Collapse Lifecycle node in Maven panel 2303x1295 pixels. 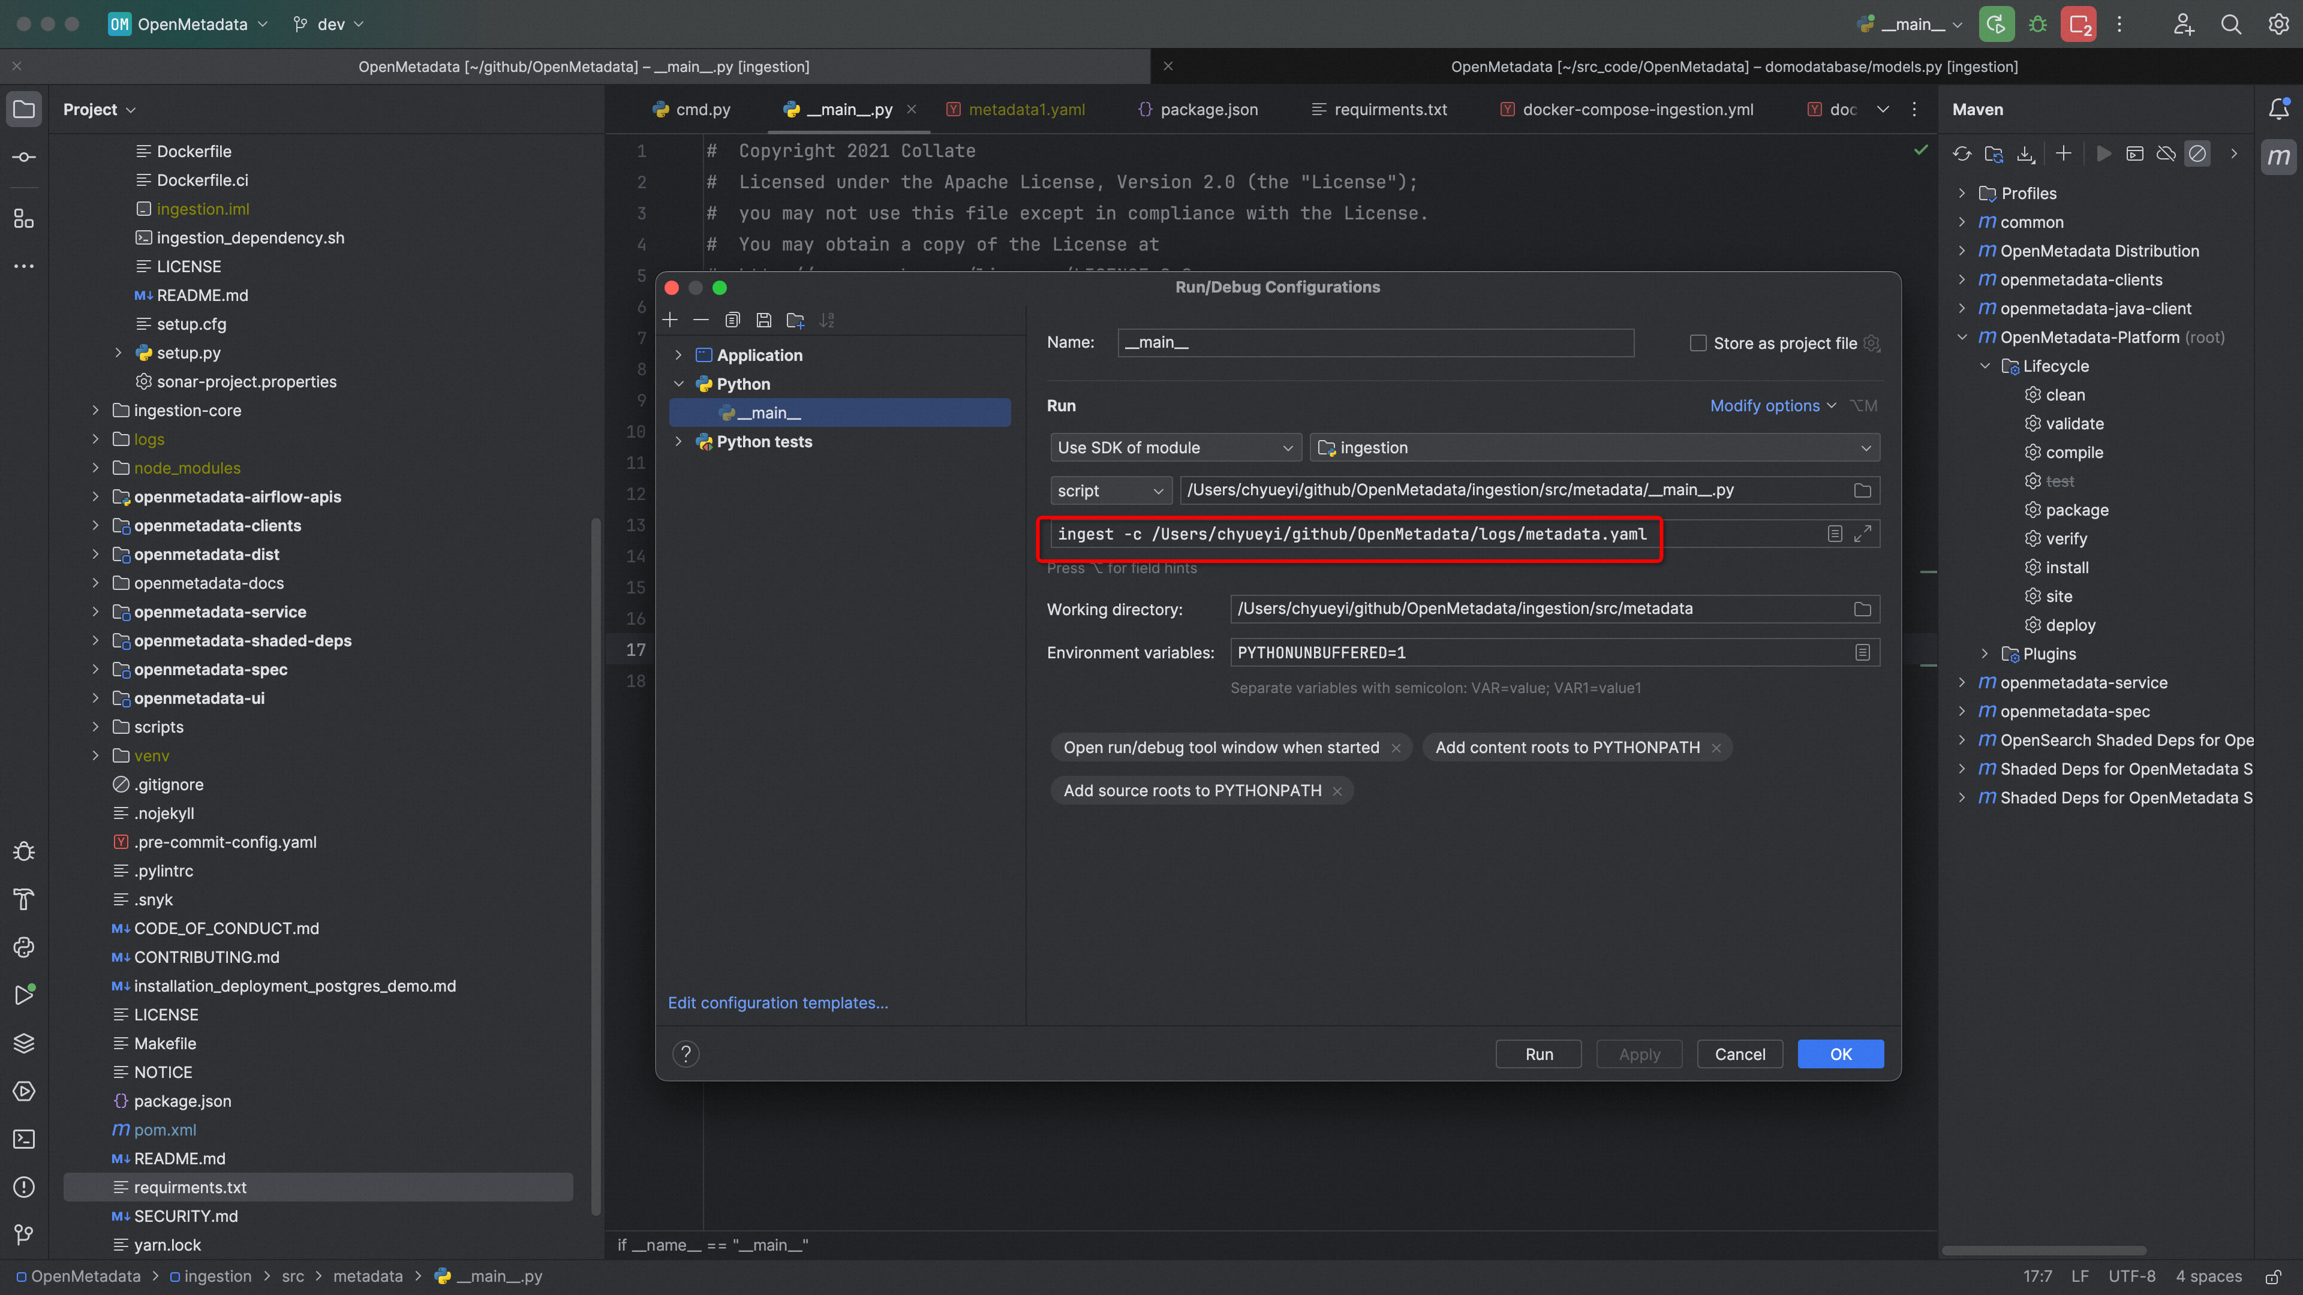(1985, 366)
